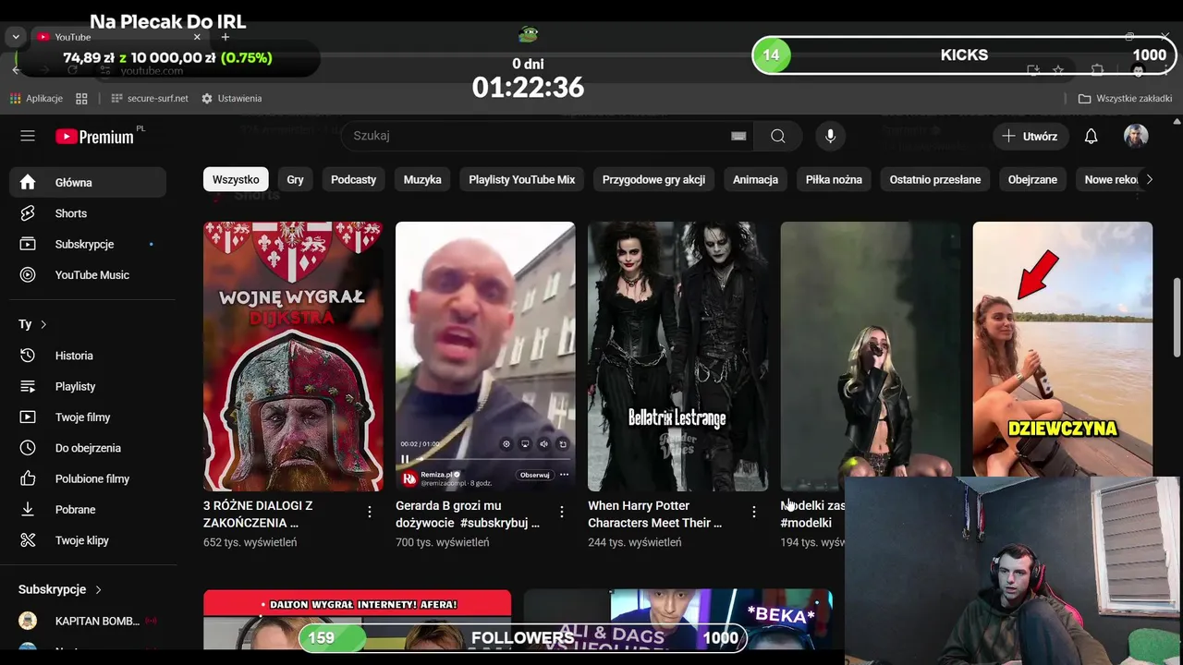Open Polubione filmy list
The height and width of the screenshot is (665, 1183).
88,478
